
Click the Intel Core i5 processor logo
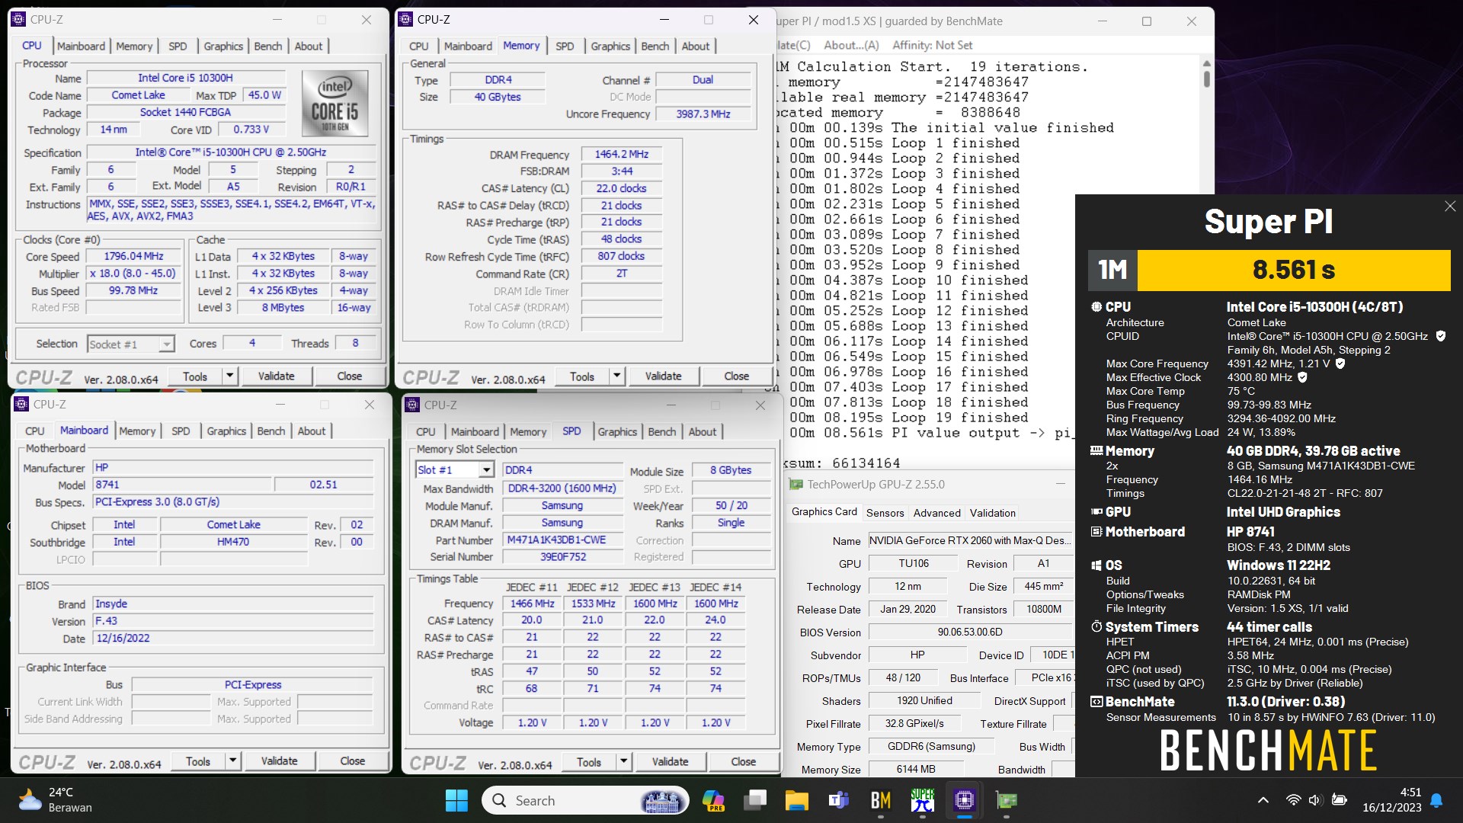pos(335,104)
